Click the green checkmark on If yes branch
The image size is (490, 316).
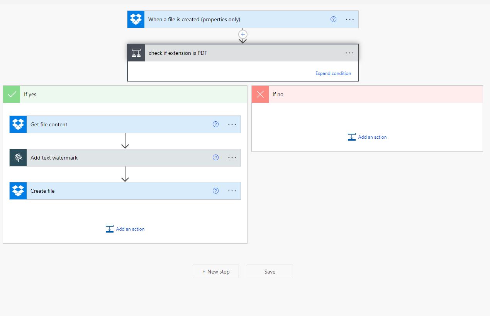tap(11, 94)
